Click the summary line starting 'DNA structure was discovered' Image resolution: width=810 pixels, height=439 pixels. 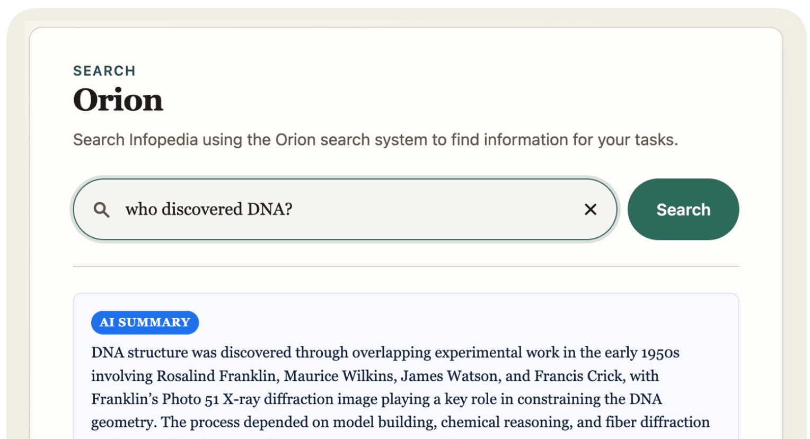(385, 353)
